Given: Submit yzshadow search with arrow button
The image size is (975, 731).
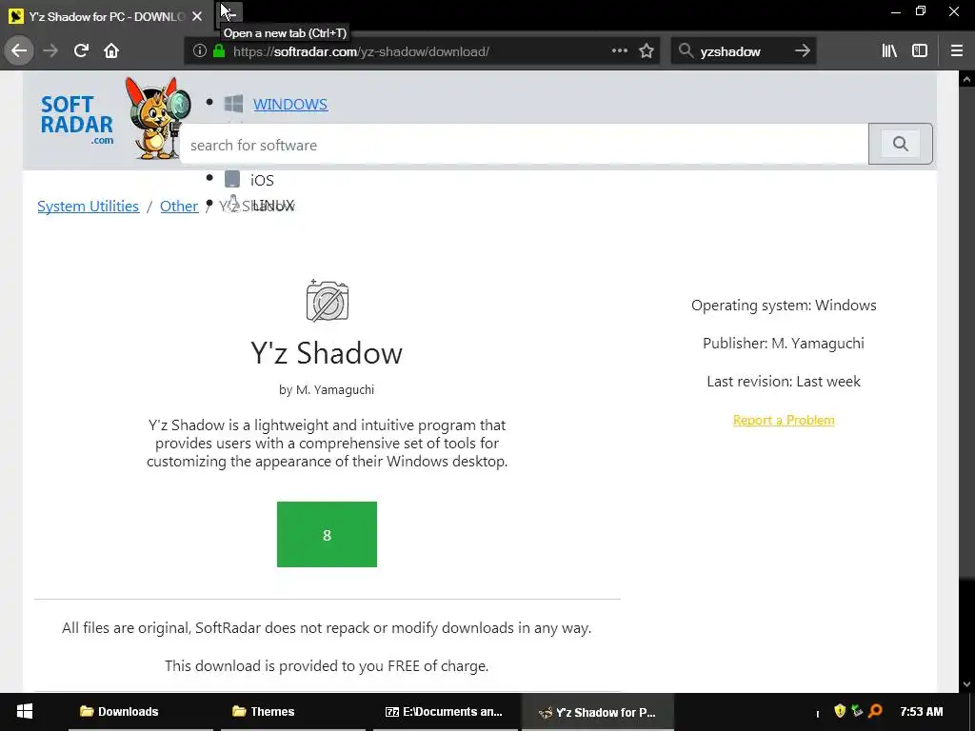Looking at the screenshot, I should [x=802, y=51].
